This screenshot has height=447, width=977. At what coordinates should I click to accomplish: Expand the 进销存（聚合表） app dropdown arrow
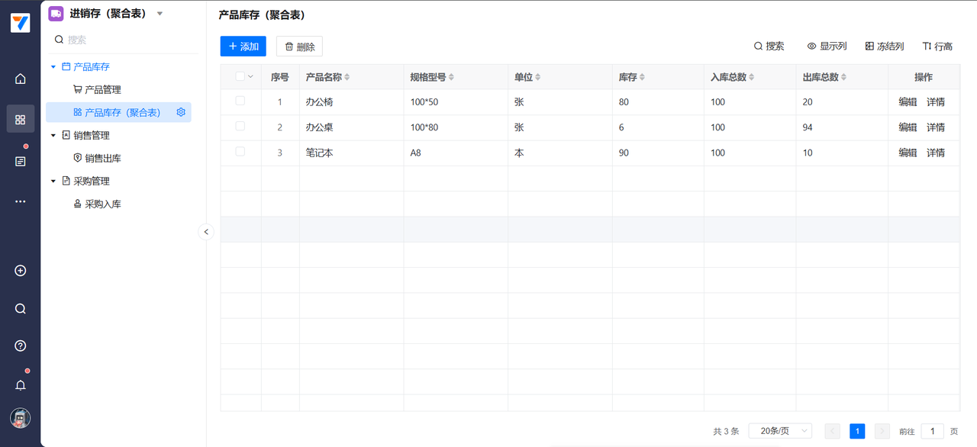coord(160,14)
